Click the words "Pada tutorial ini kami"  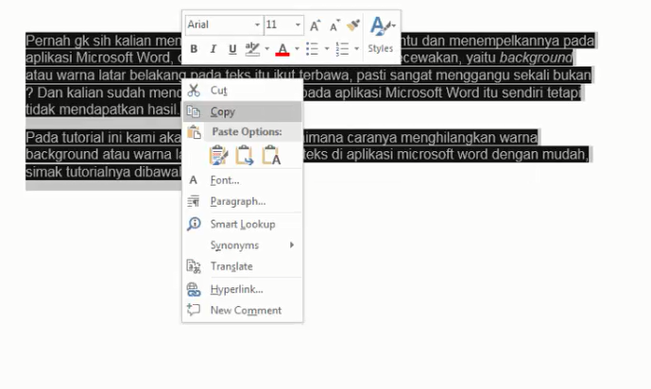(88, 137)
